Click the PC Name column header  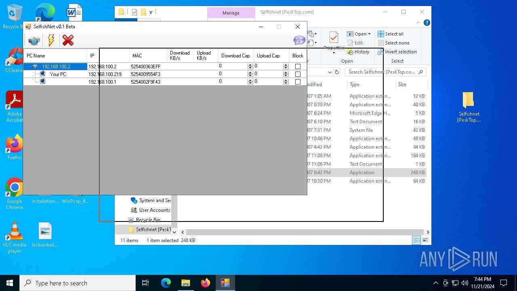pyautogui.click(x=55, y=56)
